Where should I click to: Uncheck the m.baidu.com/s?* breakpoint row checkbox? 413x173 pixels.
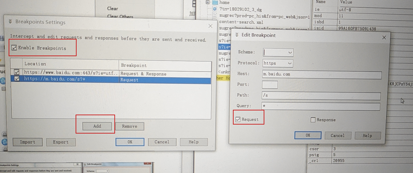pyautogui.click(x=17, y=79)
